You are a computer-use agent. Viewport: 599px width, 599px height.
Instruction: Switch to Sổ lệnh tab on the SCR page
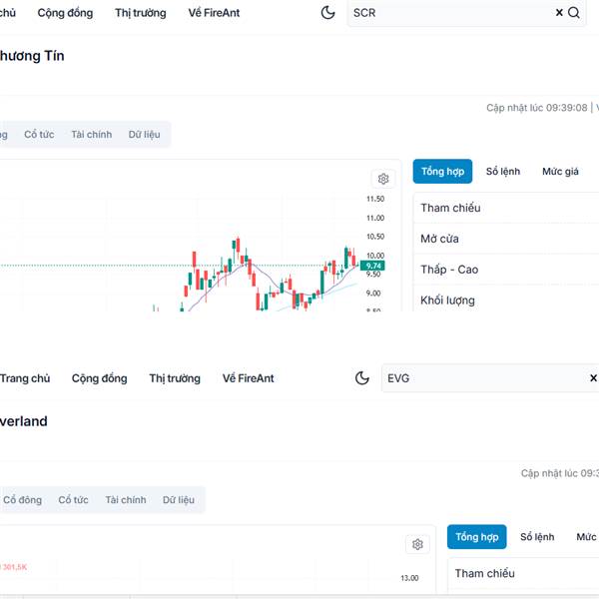(x=503, y=172)
